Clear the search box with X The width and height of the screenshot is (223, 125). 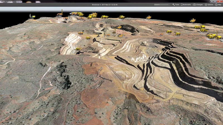(x=169, y=5)
